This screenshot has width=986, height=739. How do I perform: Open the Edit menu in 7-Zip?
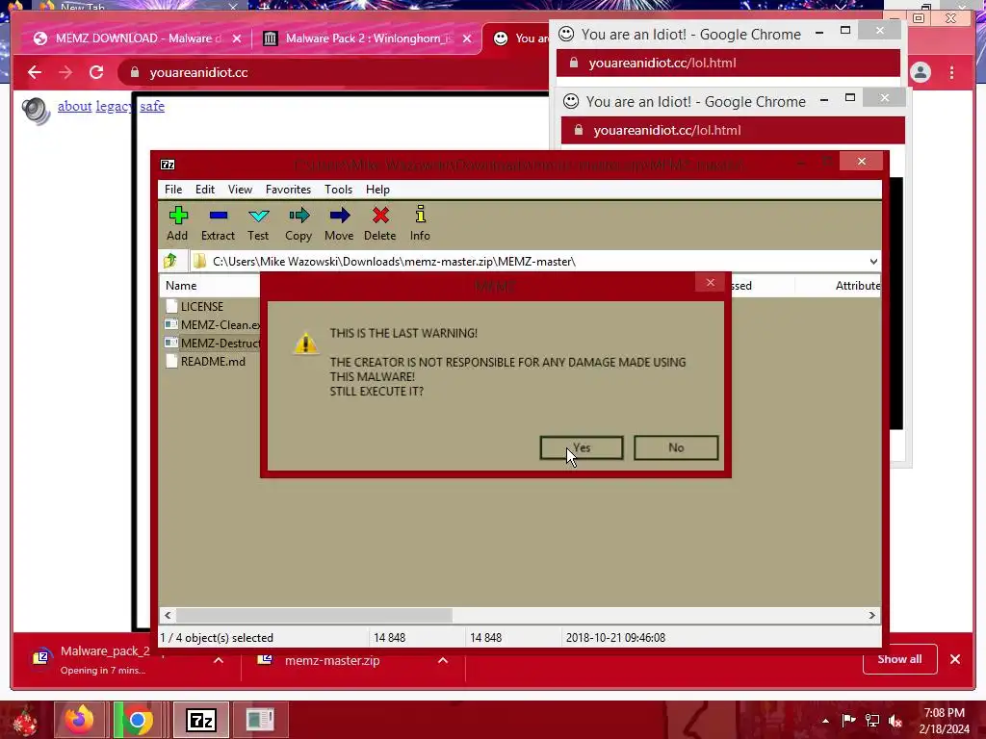(x=205, y=190)
